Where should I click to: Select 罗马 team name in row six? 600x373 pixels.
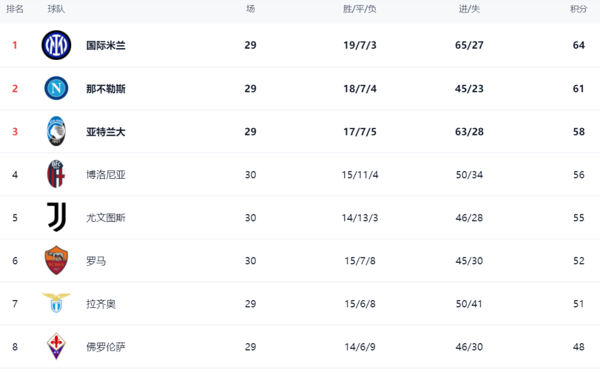tap(96, 261)
